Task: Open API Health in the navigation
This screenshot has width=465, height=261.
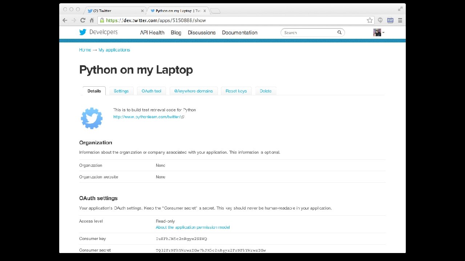Action: coord(152,33)
